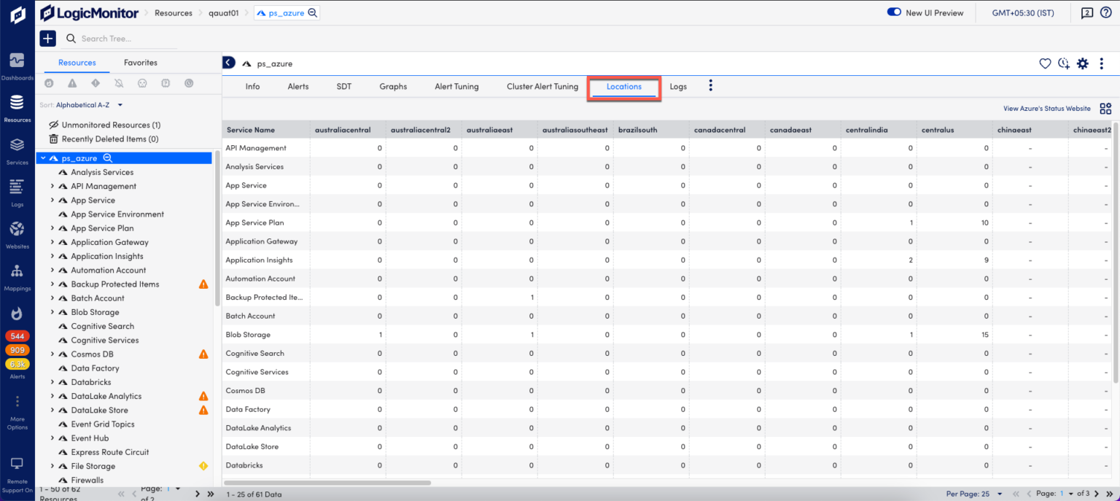The height and width of the screenshot is (501, 1120).
Task: Open Dashboards from the left sidebar
Action: tap(17, 66)
